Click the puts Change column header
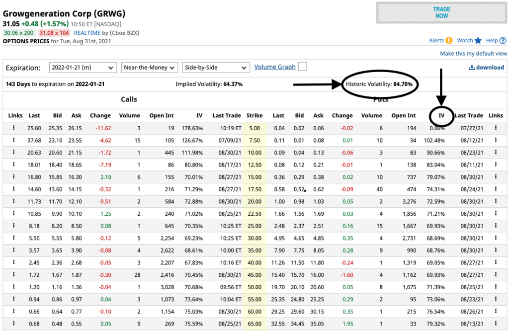Screen dimensions: 509x331 (342, 115)
